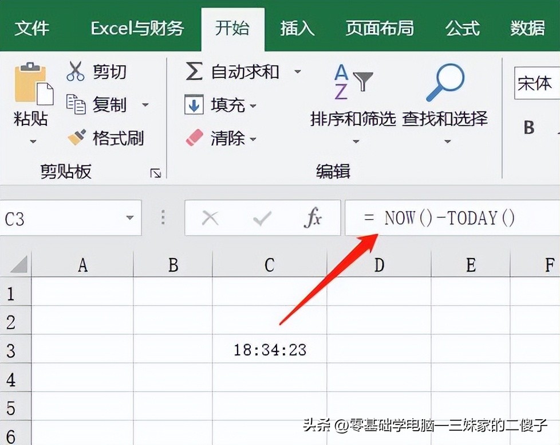The height and width of the screenshot is (445, 560).
Task: Open Sort and Filter icon
Action: pyautogui.click(x=353, y=83)
